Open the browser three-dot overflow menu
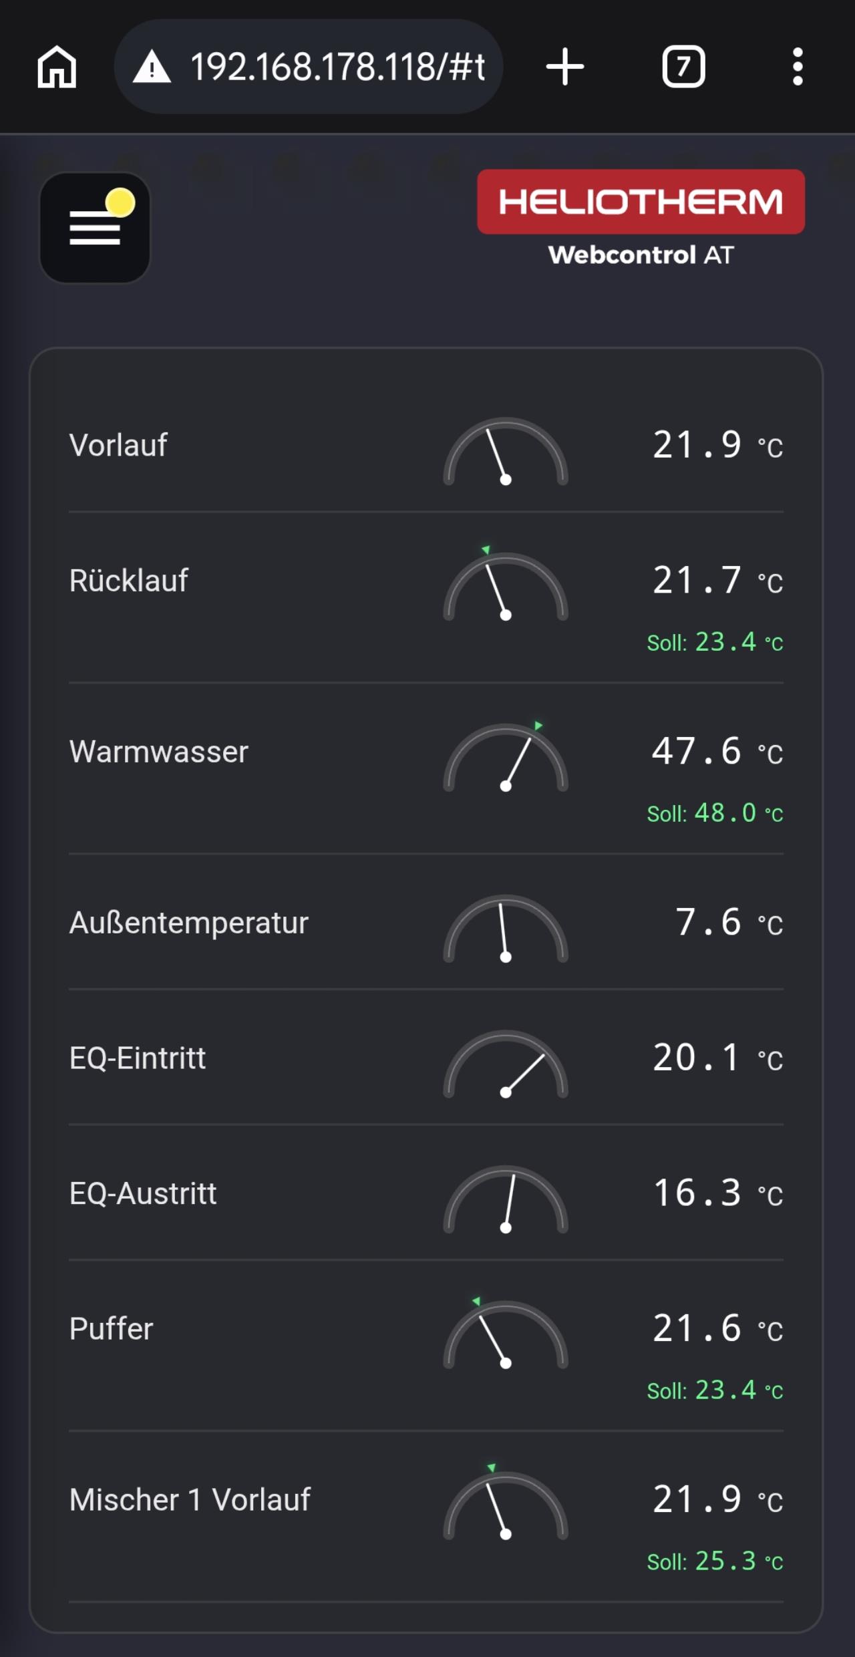This screenshot has width=855, height=1657. coord(798,67)
